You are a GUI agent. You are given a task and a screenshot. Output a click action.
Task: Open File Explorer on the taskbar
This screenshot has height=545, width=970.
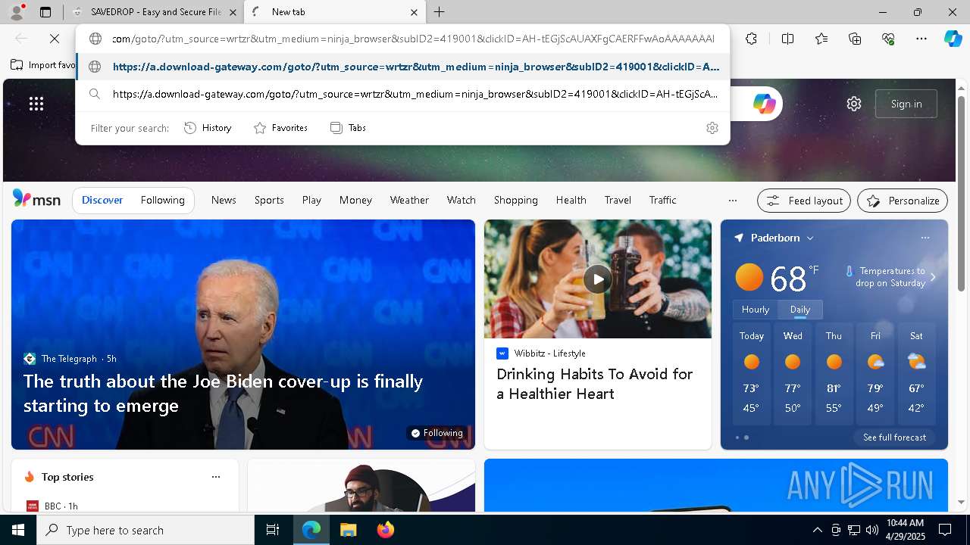point(348,530)
